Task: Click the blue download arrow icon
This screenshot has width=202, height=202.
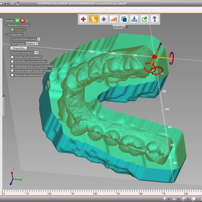Action: 134,19
